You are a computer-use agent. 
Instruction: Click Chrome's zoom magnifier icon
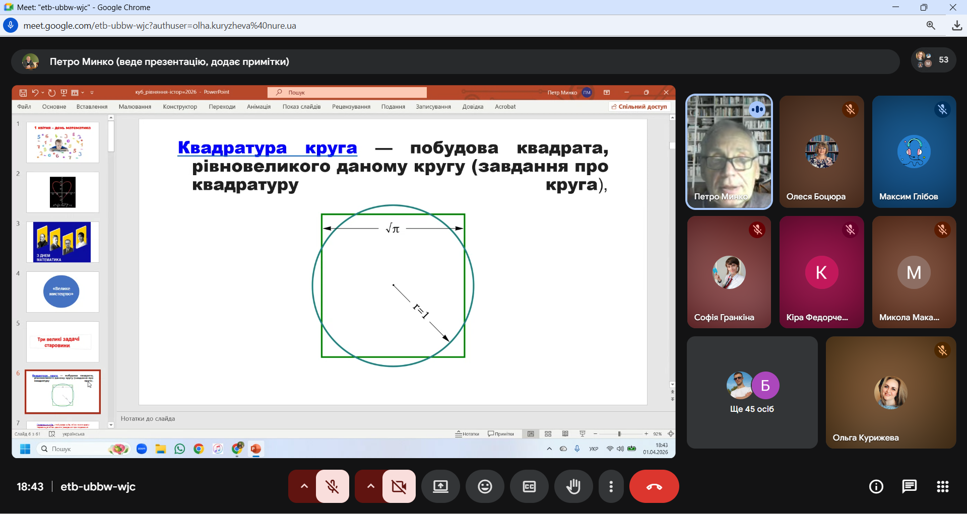931,26
